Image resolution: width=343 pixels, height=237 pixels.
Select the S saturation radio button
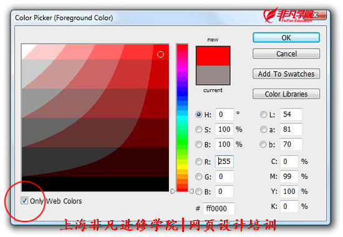[198, 129]
